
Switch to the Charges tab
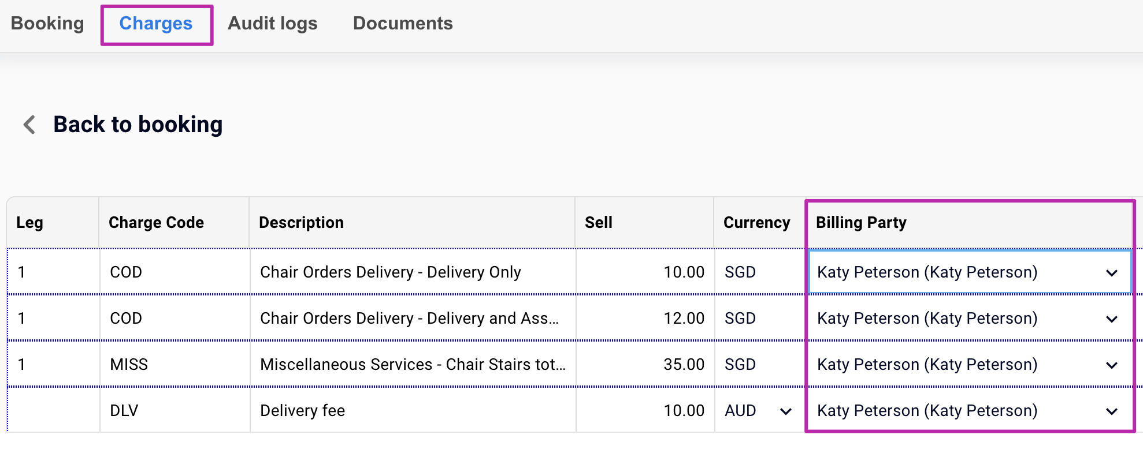point(156,23)
